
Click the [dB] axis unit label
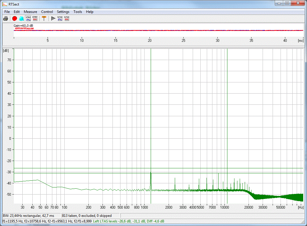[x=6, y=51]
